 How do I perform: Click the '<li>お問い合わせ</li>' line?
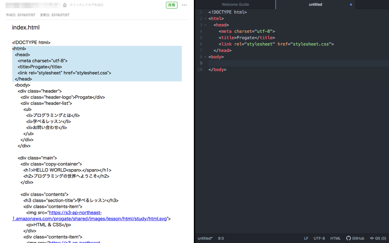(47, 128)
